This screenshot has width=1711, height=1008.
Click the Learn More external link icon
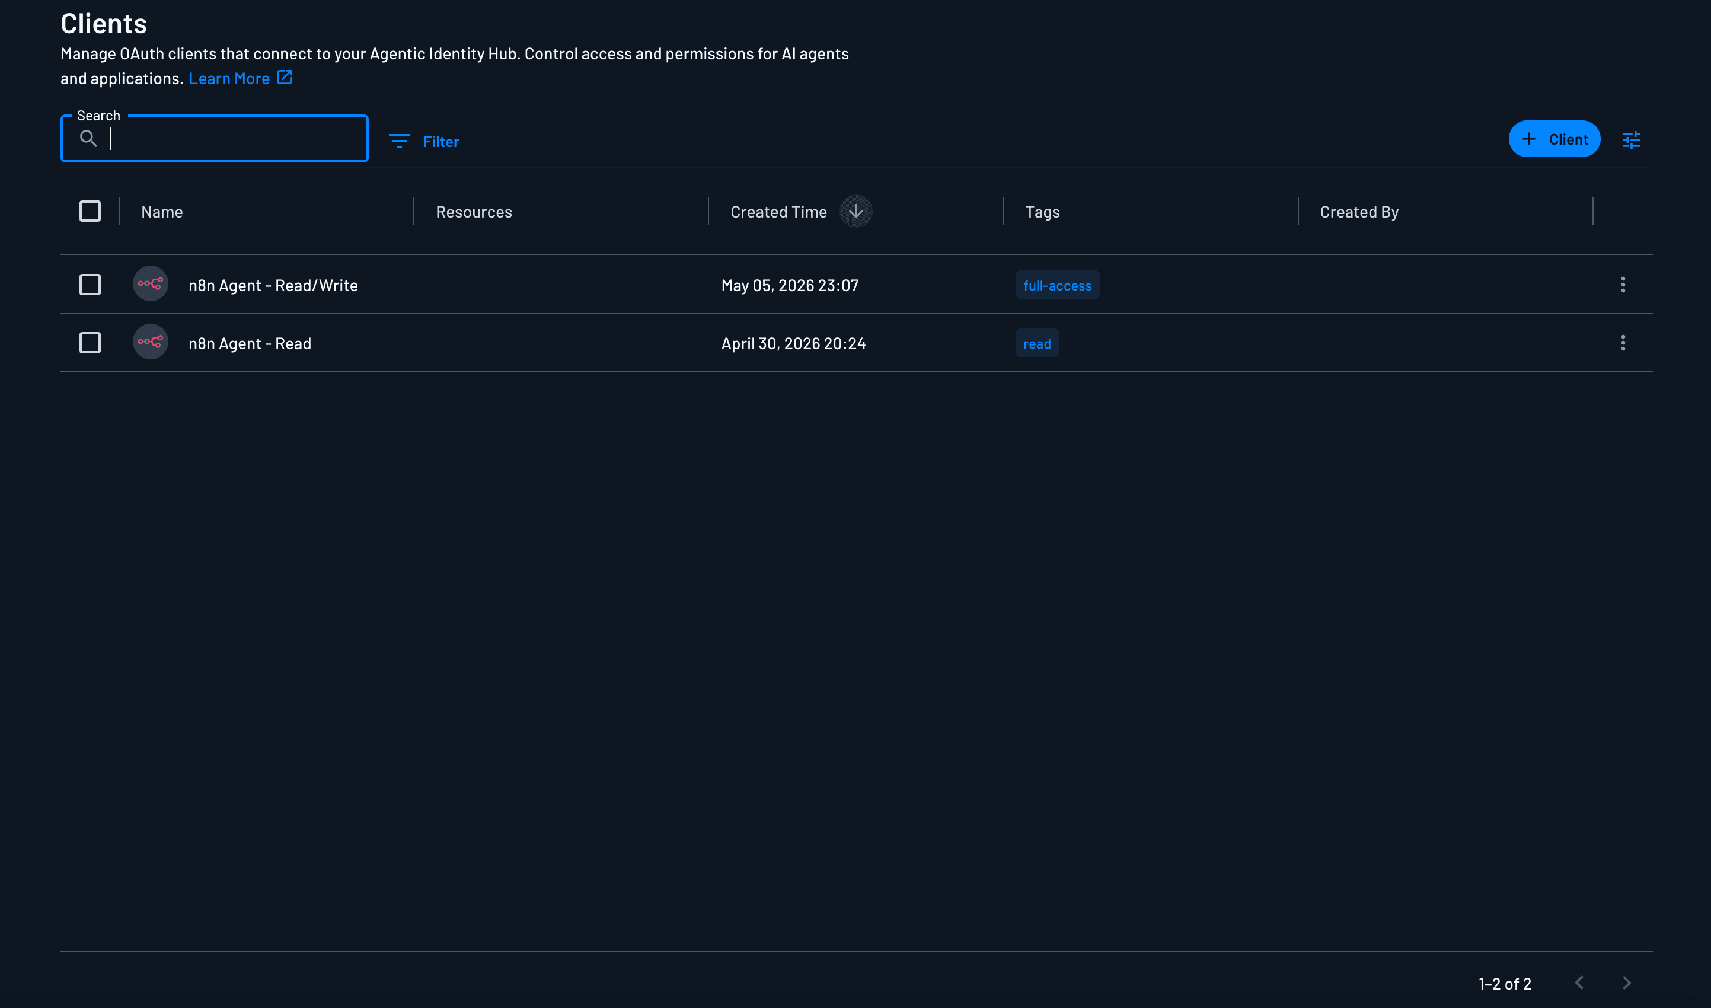[x=285, y=78]
